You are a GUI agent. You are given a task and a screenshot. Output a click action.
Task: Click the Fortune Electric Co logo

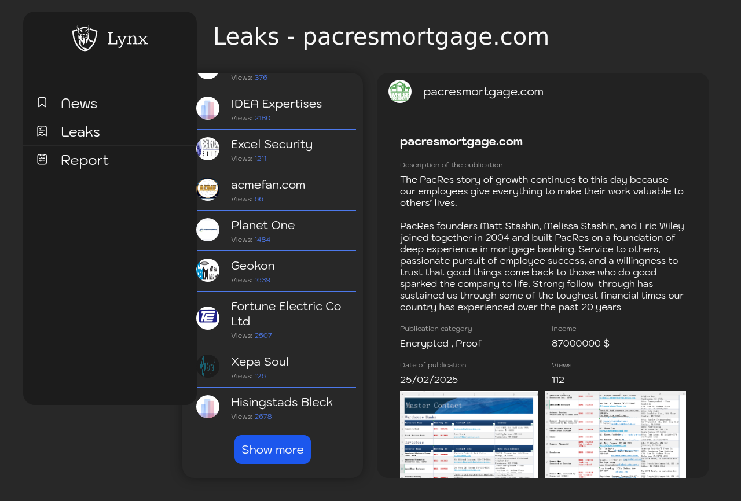pos(208,318)
